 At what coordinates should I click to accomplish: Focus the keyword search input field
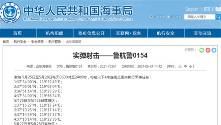point(200,17)
